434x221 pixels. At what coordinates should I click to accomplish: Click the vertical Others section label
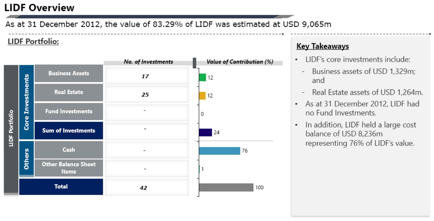[27, 159]
